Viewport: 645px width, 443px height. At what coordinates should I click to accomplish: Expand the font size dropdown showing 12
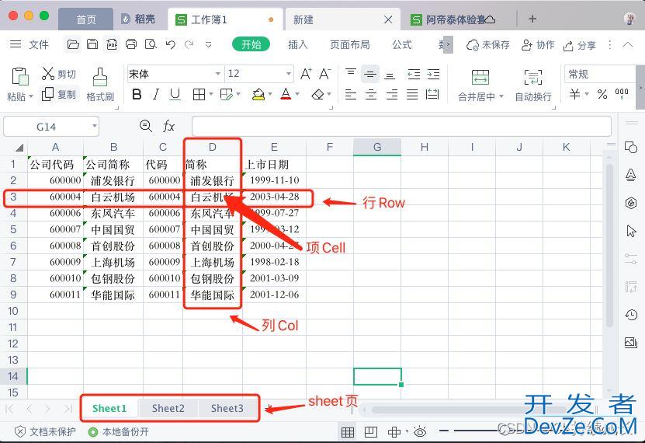coord(288,74)
